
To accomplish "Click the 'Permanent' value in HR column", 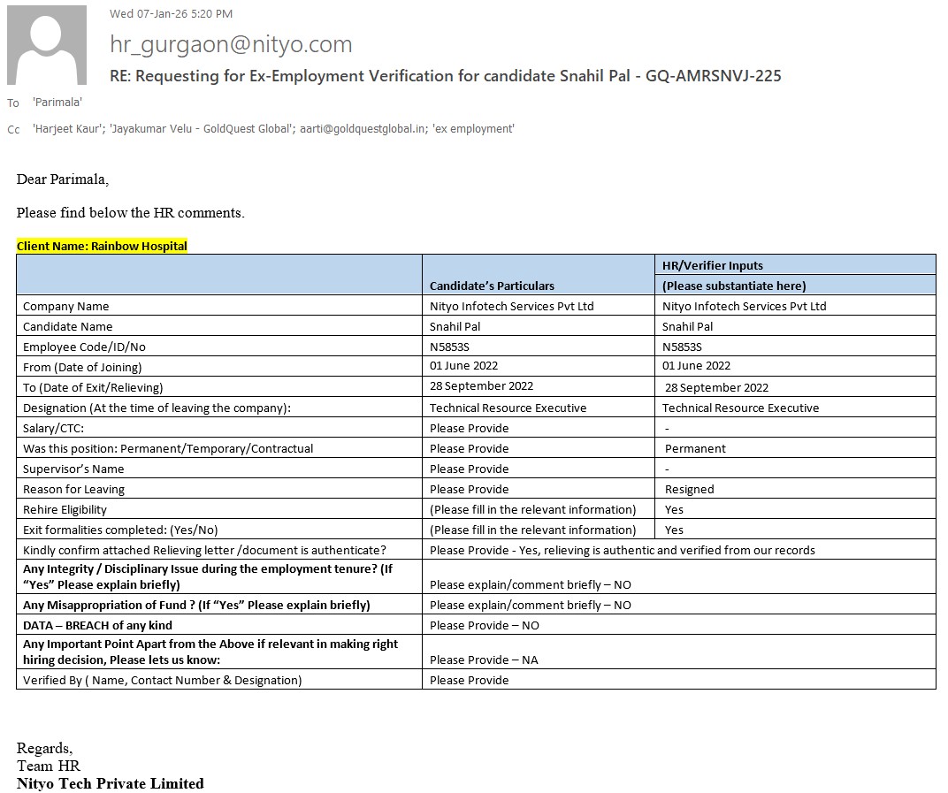I will tap(695, 448).
